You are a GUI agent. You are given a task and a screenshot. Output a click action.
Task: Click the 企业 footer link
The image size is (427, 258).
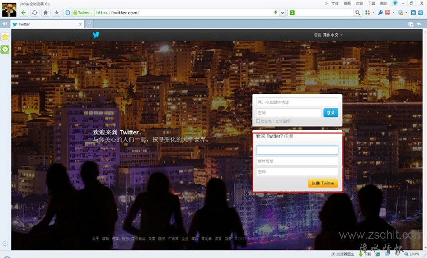pos(185,239)
